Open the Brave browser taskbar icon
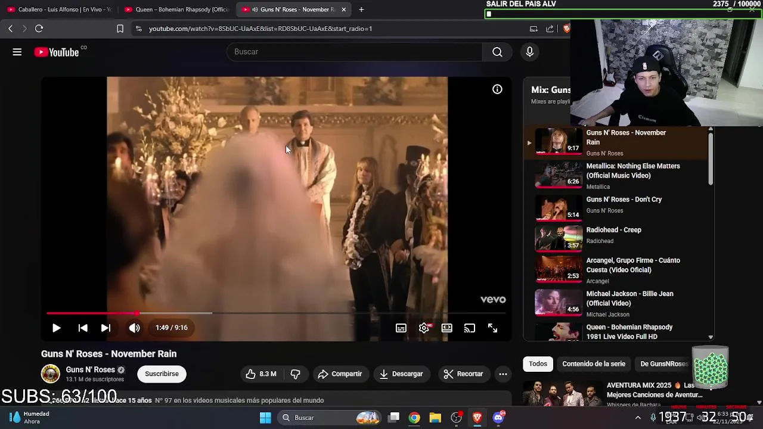Screen dimensions: 763x429 477,418
